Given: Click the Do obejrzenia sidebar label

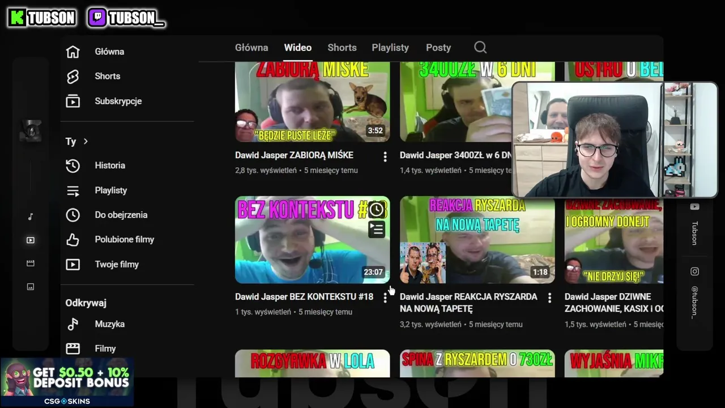Looking at the screenshot, I should point(121,215).
